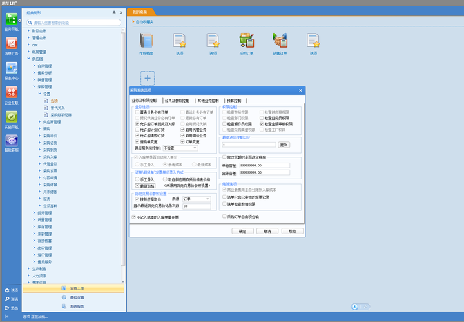Viewport: 464px width, 322px height.
Task: Select the 最新价格 radio button
Action: 137,186
